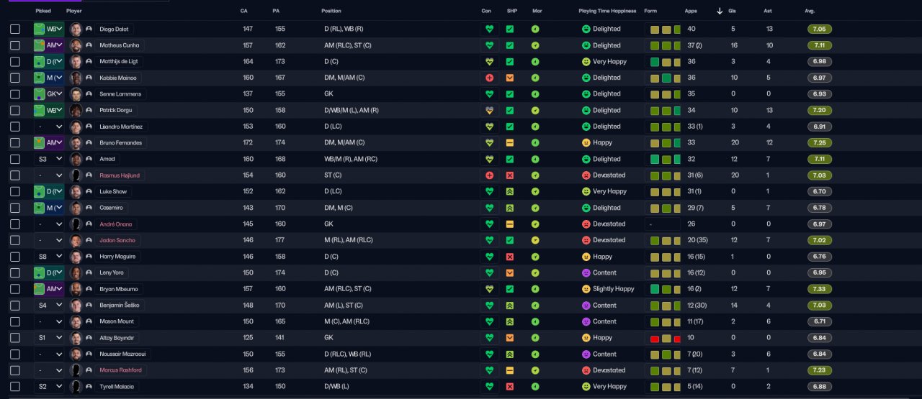Open Harry Maguire's S8 selection dropdown

pyautogui.click(x=49, y=257)
